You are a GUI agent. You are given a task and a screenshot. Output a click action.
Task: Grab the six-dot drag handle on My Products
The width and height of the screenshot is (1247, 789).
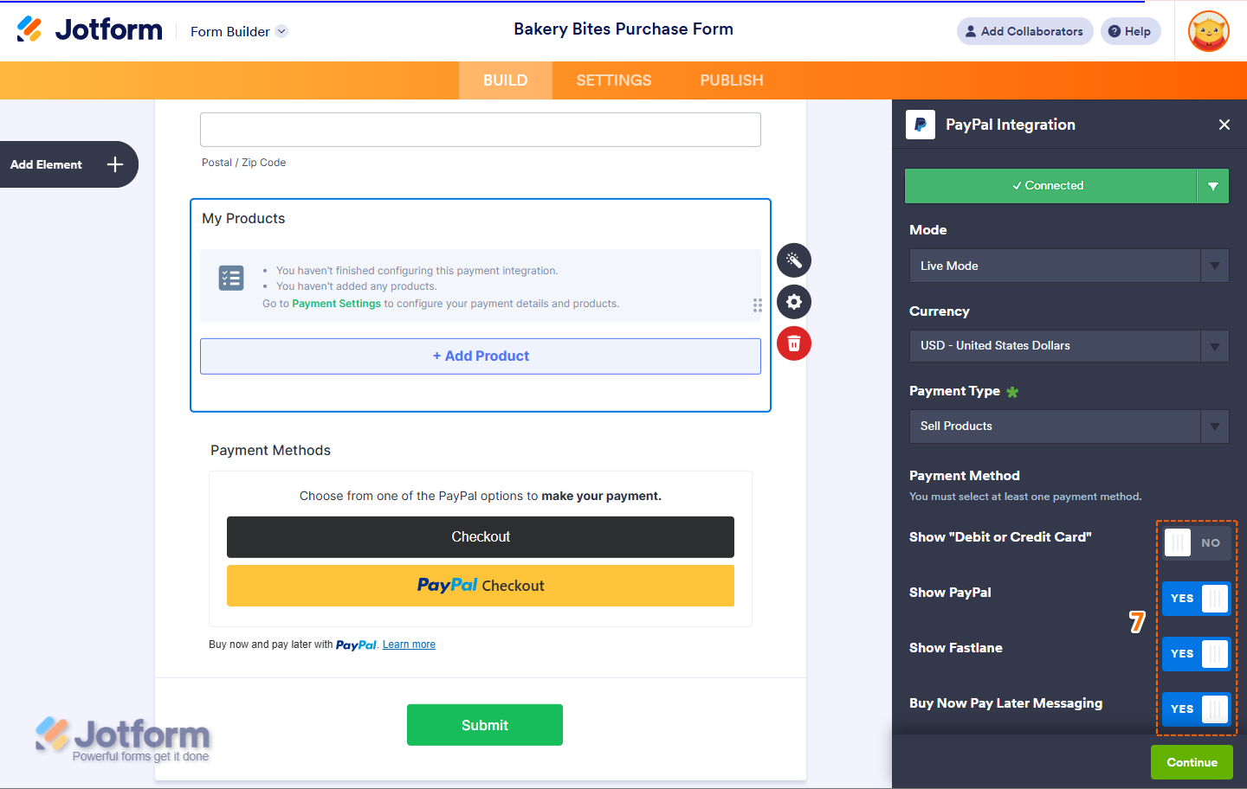coord(758,305)
